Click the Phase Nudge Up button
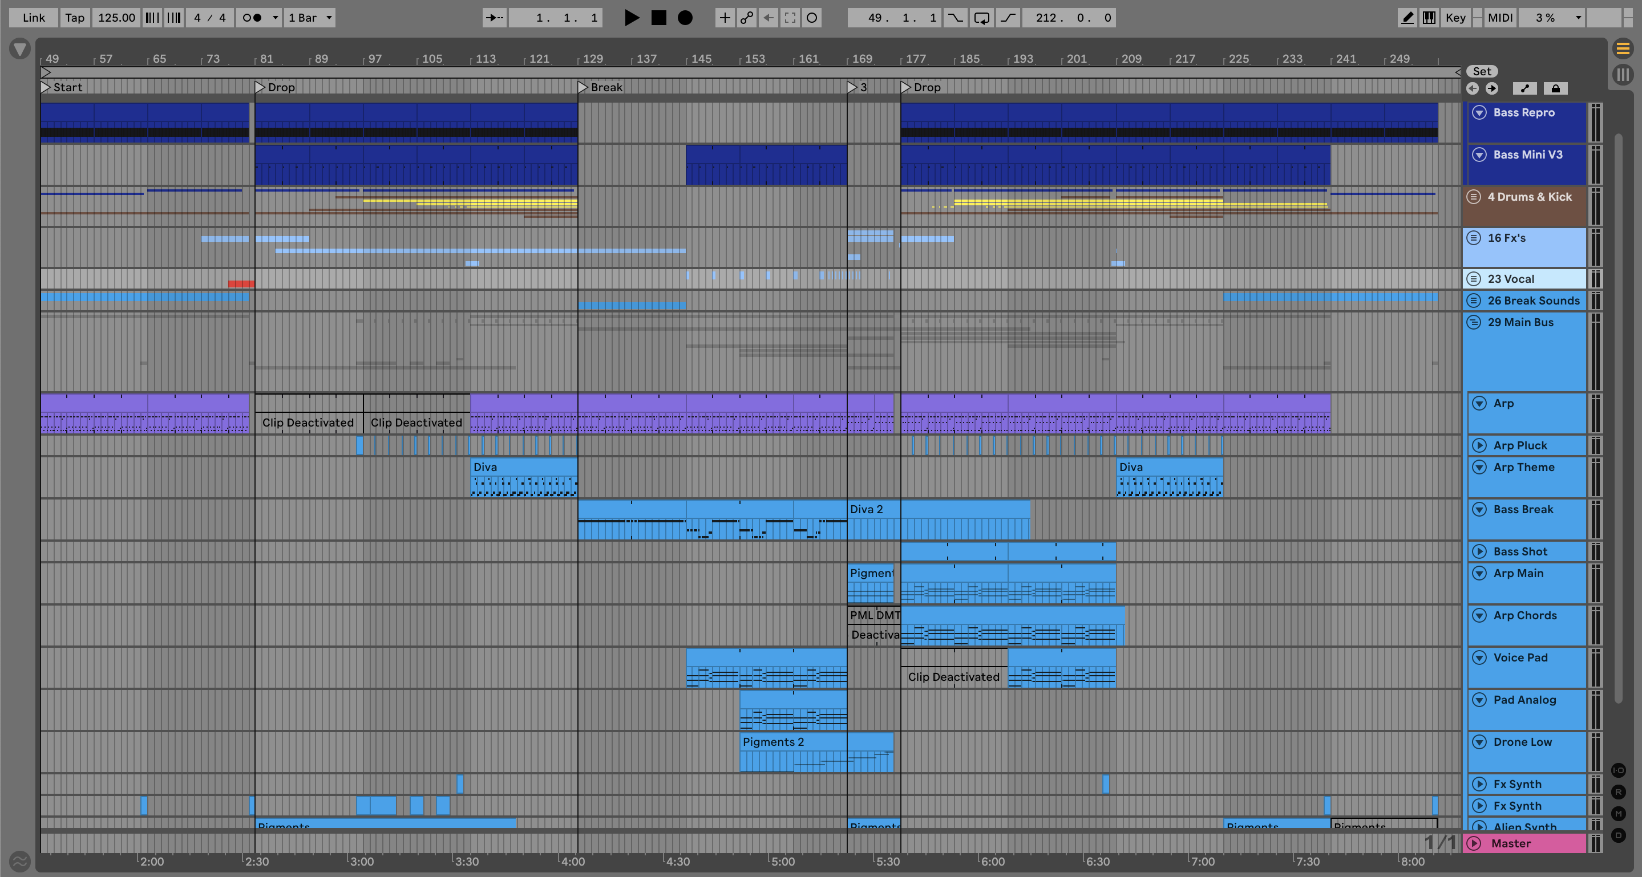Image resolution: width=1642 pixels, height=877 pixels. [x=174, y=18]
